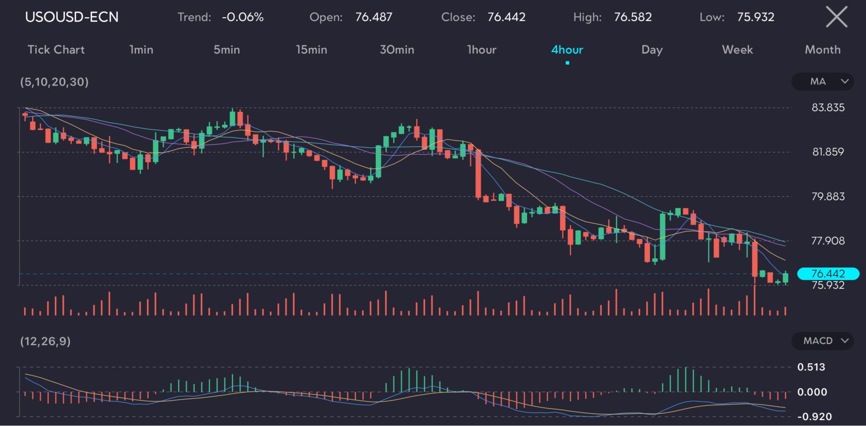The image size is (866, 426).
Task: Click the 83.835 price axis label
Action: click(x=828, y=108)
